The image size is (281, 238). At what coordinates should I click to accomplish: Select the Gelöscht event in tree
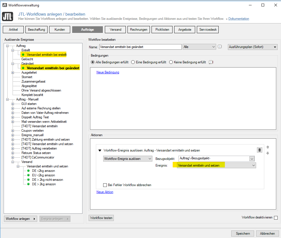click(27, 59)
